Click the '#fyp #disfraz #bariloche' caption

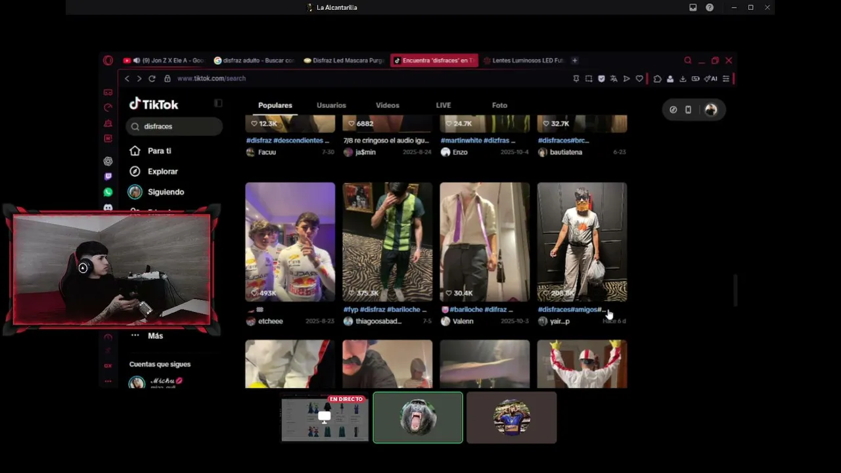tap(385, 309)
